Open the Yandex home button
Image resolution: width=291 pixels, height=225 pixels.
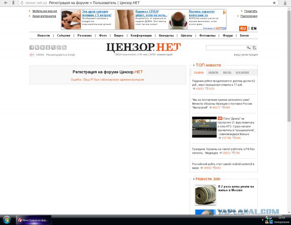13,3
